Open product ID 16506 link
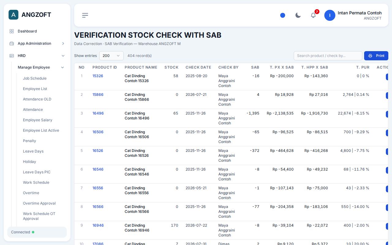Screen dimensions: 392x245 [x=98, y=132]
